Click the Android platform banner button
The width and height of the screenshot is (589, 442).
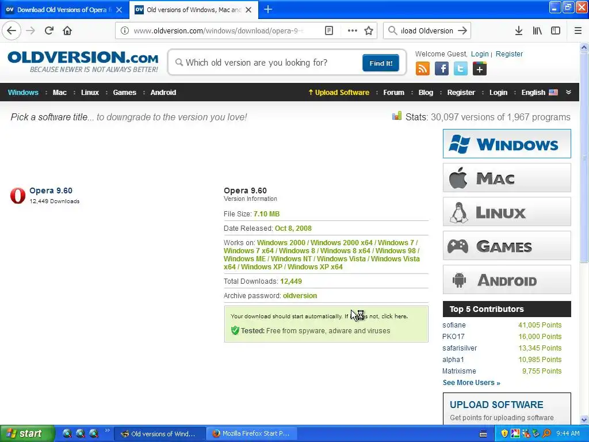(x=507, y=280)
